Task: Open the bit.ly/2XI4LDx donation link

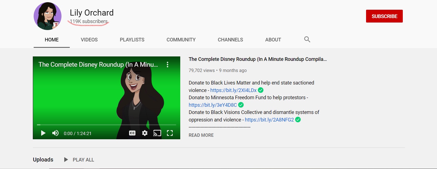Action: point(233,90)
